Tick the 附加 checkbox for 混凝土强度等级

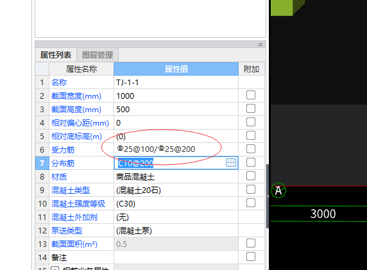click(x=251, y=203)
